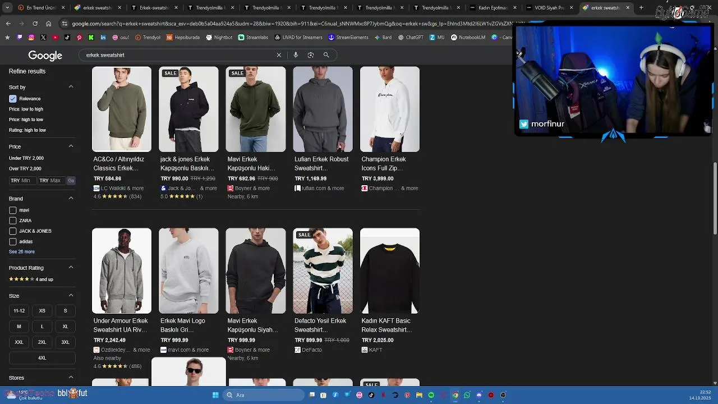The height and width of the screenshot is (404, 718).
Task: Open the Pinterest bookmark icon
Action: [79, 38]
